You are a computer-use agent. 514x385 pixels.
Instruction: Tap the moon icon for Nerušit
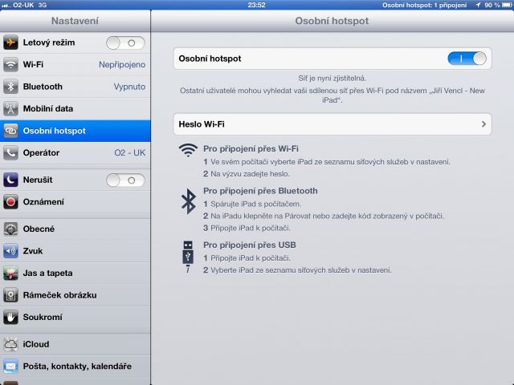pos(10,180)
